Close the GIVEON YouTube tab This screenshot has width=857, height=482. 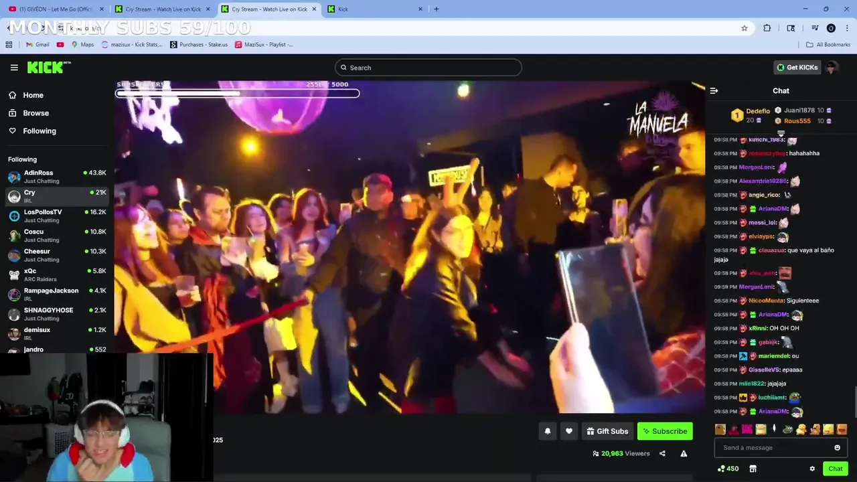102,9
